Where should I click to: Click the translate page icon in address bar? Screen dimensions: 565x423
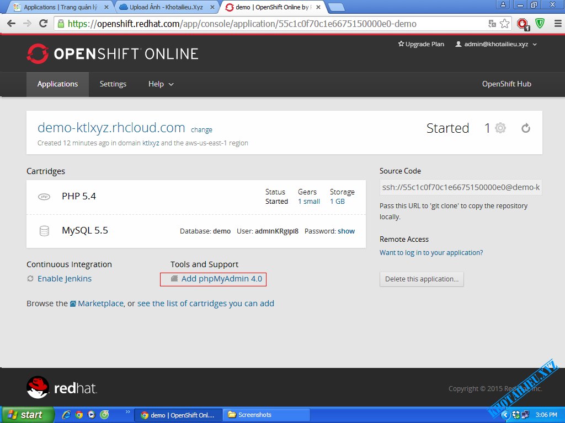tap(492, 24)
